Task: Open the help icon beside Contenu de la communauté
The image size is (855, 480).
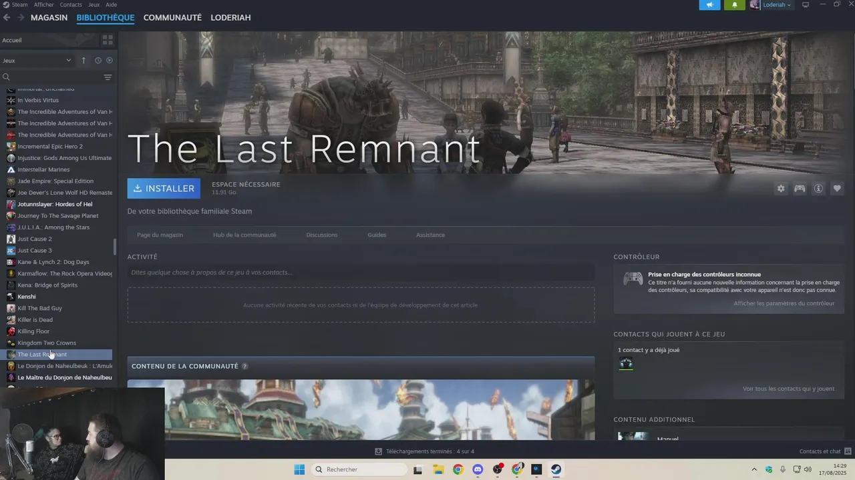Action: click(244, 367)
